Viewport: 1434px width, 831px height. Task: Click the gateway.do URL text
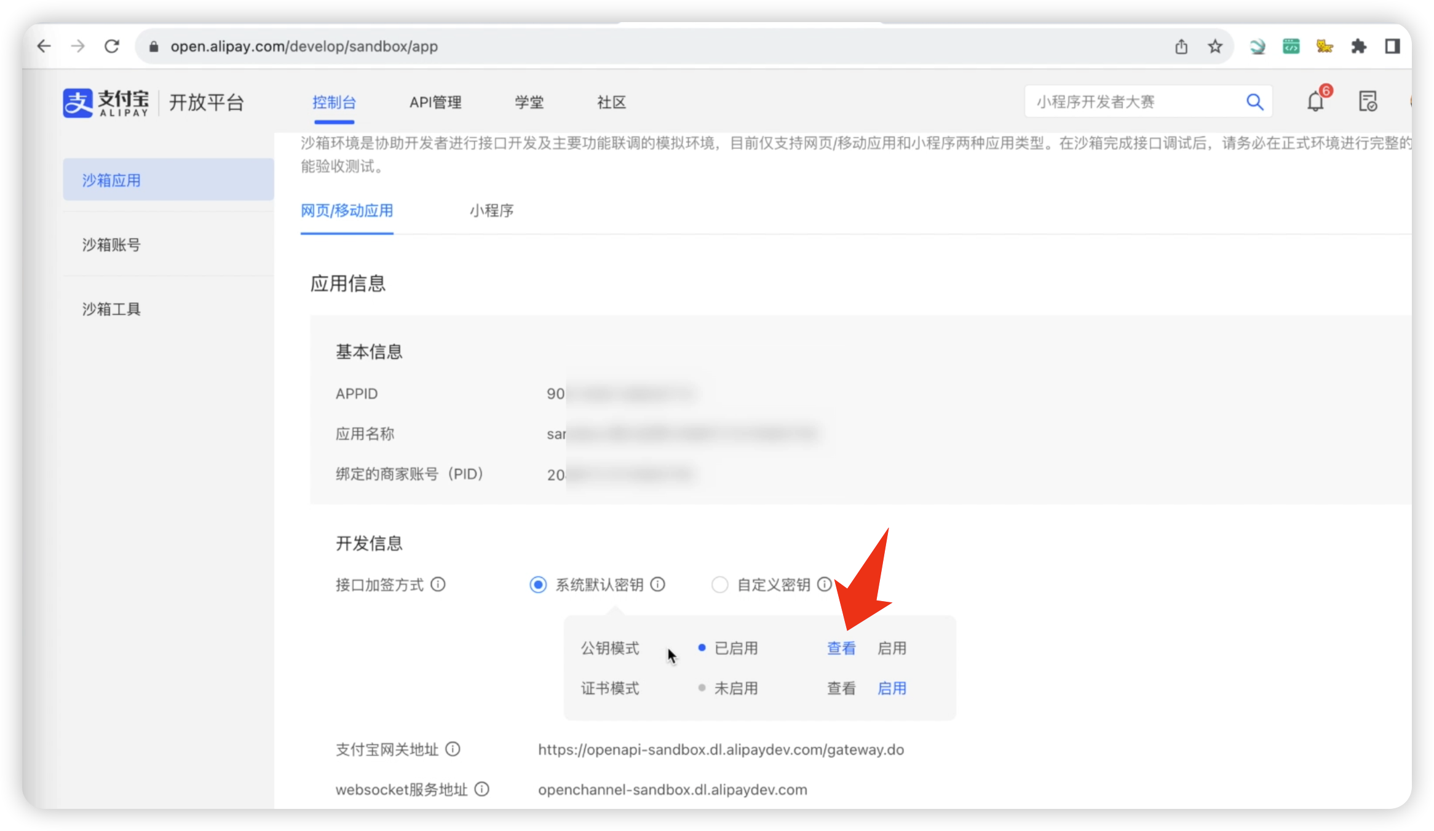pos(721,749)
